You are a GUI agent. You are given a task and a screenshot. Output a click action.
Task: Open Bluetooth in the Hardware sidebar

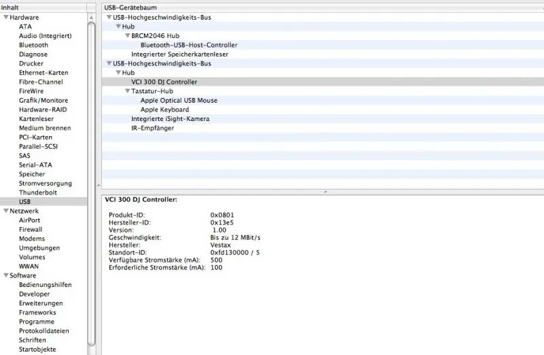[33, 46]
